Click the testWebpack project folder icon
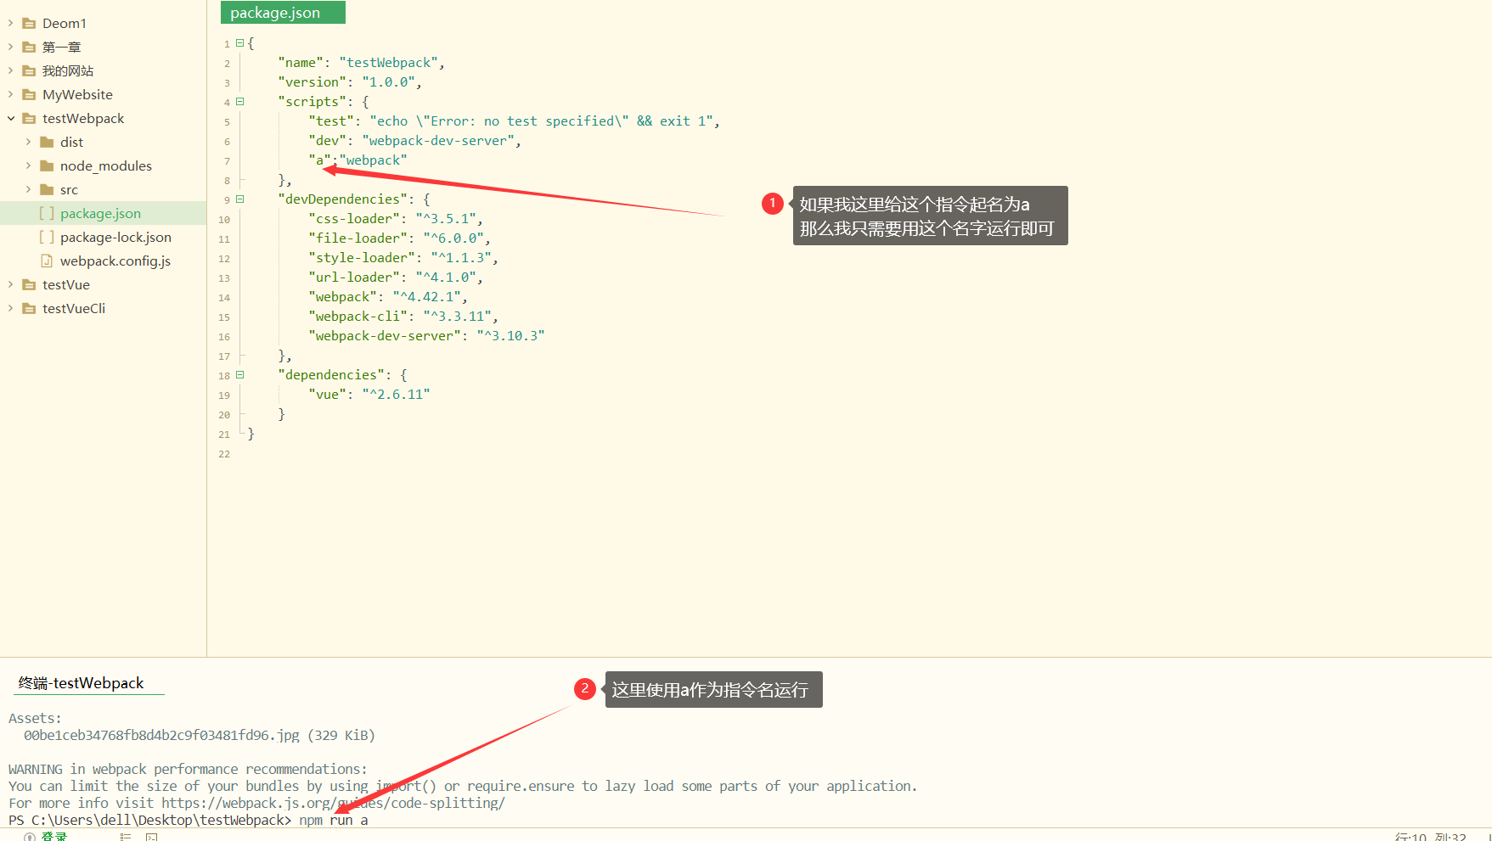This screenshot has height=841, width=1492. click(29, 119)
